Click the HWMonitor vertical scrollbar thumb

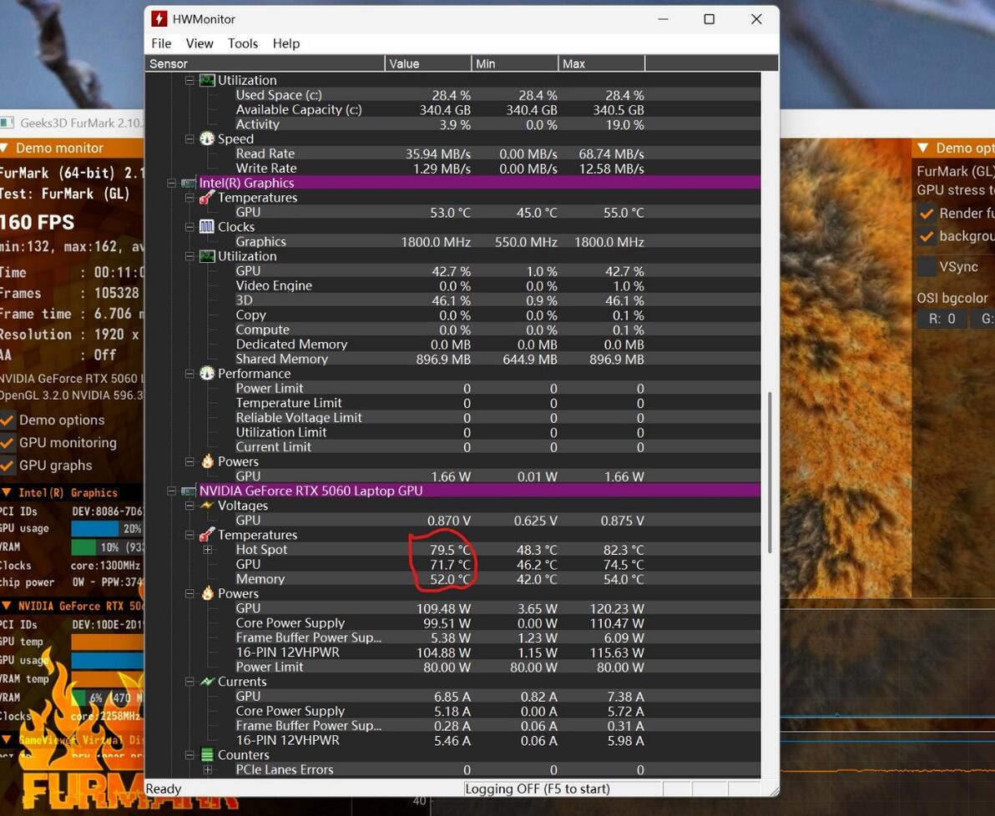(770, 472)
